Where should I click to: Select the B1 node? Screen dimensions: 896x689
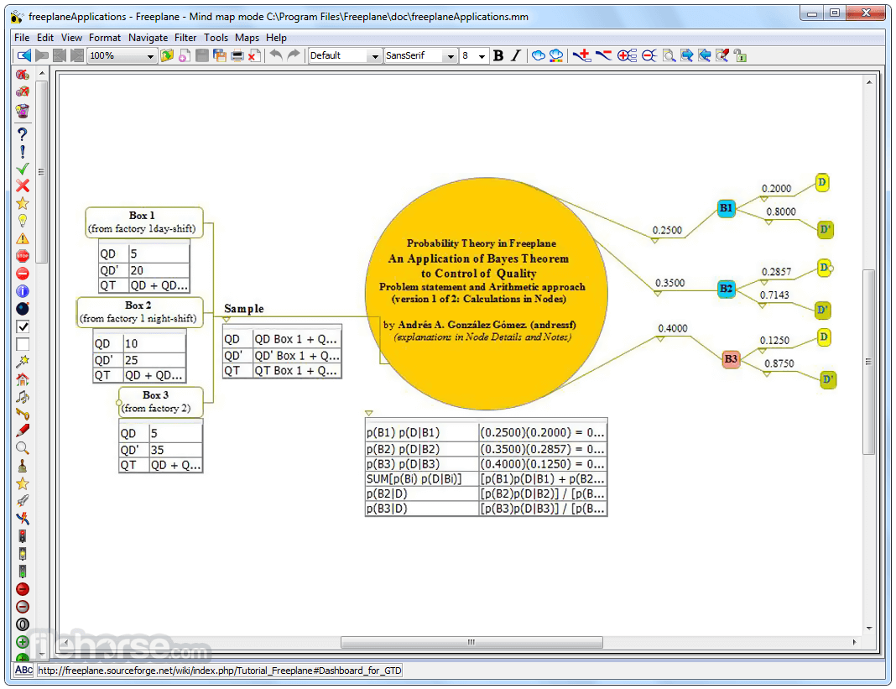726,208
